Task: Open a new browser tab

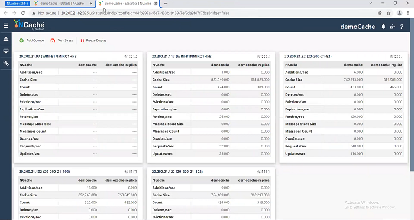Action: point(166,4)
